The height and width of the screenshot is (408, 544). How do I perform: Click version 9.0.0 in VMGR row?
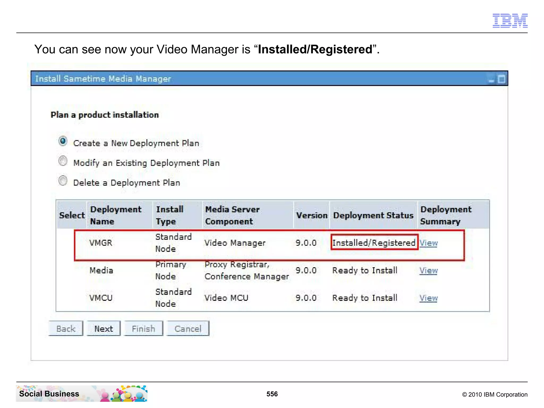(306, 243)
